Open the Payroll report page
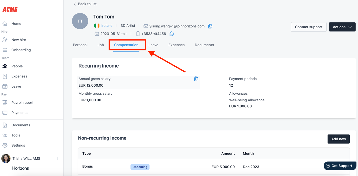The height and width of the screenshot is (176, 358). tap(22, 103)
